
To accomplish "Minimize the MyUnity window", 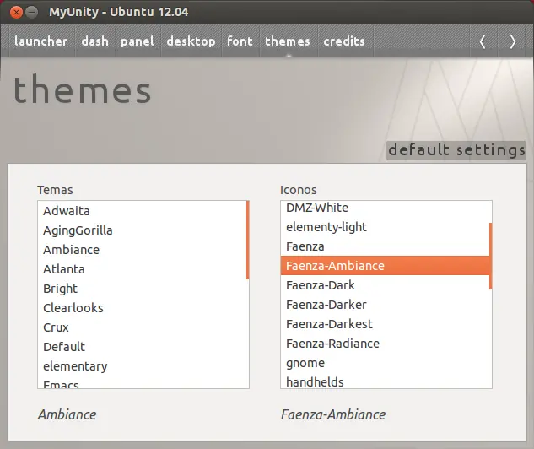I will point(32,13).
